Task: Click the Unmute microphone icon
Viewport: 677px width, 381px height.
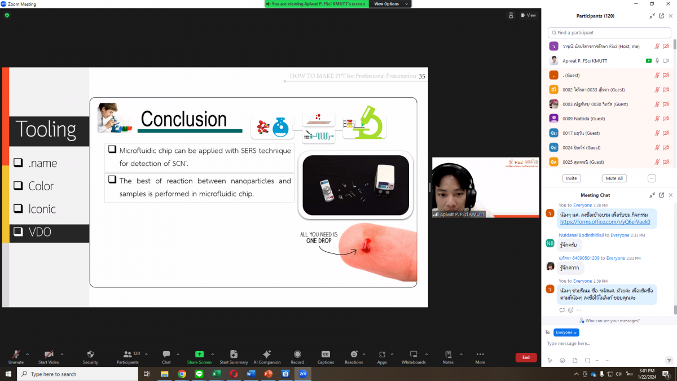Action: tap(16, 354)
